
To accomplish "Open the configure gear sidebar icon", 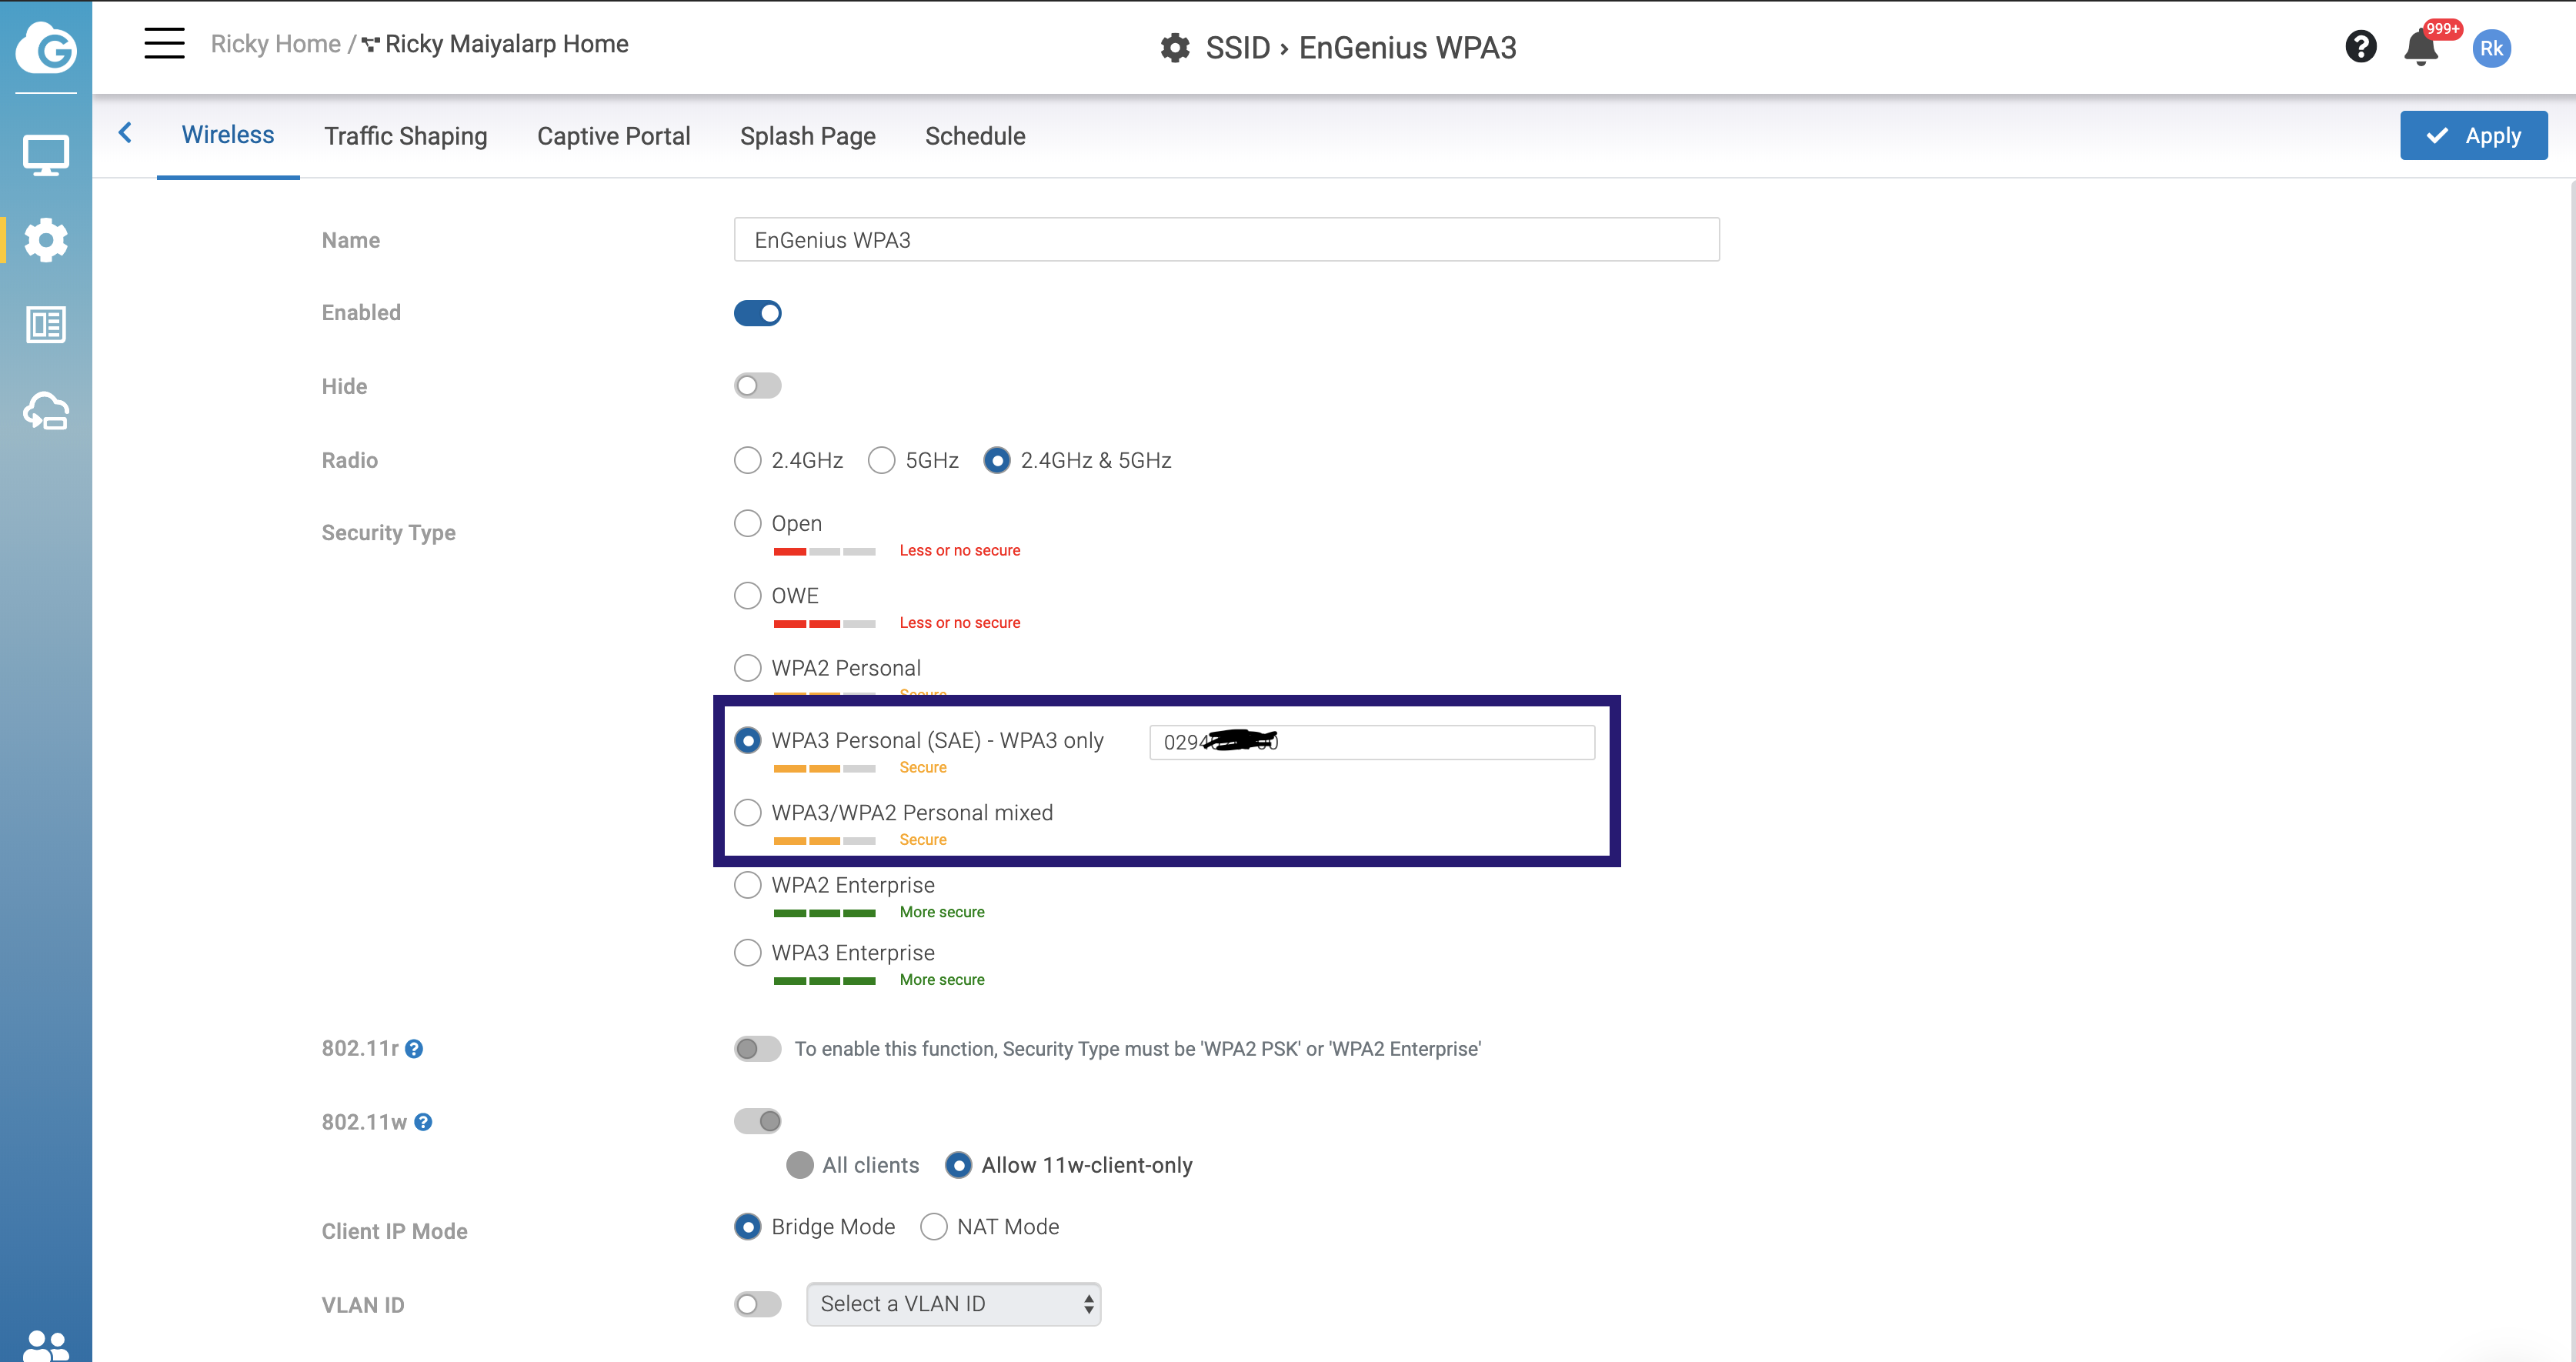I will coord(46,240).
